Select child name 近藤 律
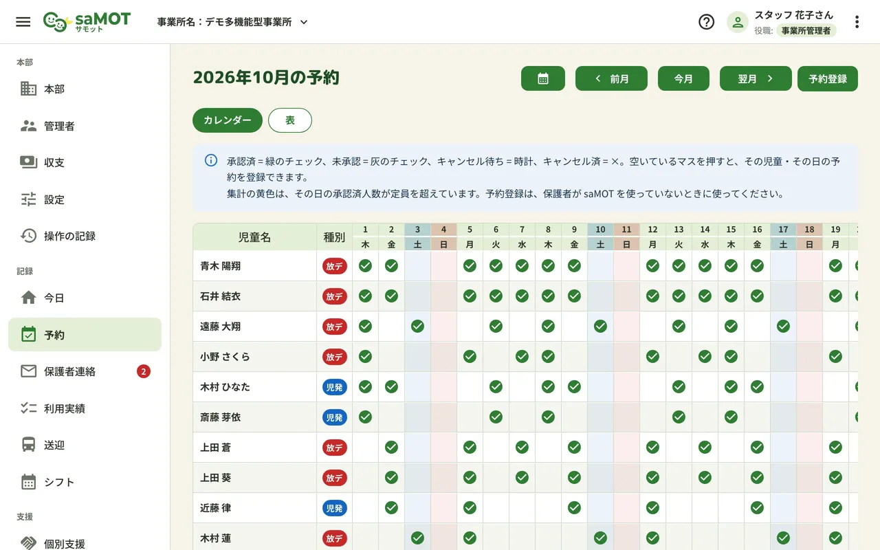This screenshot has height=550, width=880. point(215,508)
